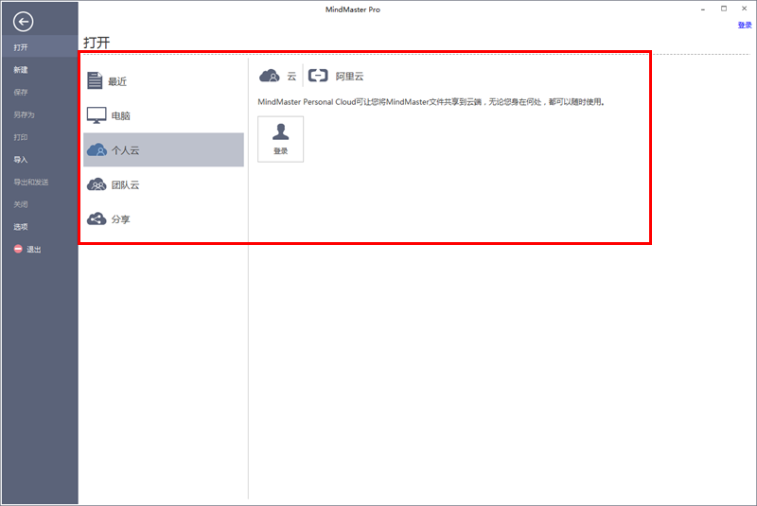
Task: Click the 阿里云 bracket logo icon
Action: pos(318,76)
